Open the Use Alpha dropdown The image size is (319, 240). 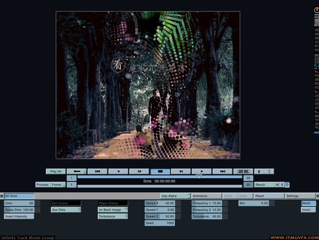[x=175, y=196]
